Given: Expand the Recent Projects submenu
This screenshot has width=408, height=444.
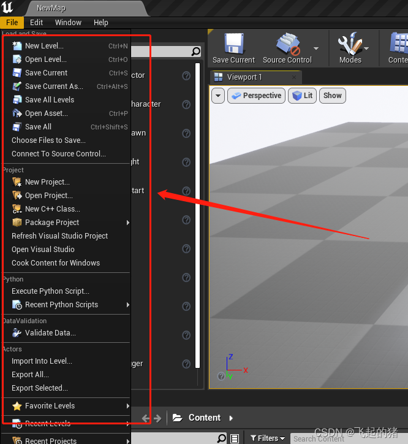Looking at the screenshot, I should (x=128, y=441).
